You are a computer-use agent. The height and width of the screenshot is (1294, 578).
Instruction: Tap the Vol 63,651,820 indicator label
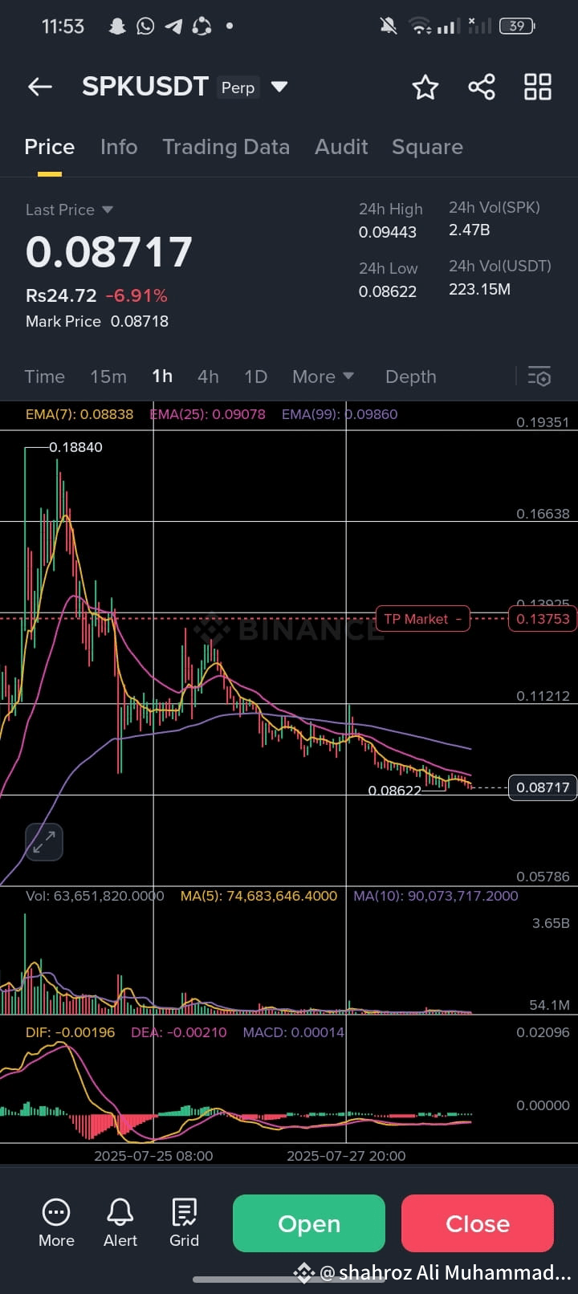(95, 896)
